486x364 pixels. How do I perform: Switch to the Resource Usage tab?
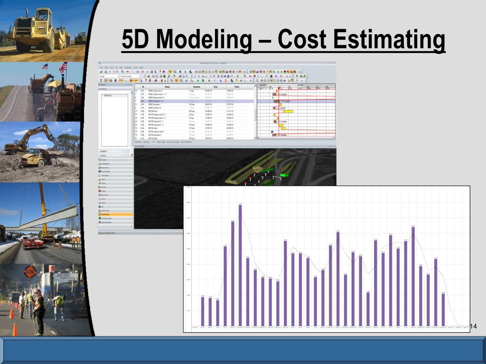(x=173, y=142)
